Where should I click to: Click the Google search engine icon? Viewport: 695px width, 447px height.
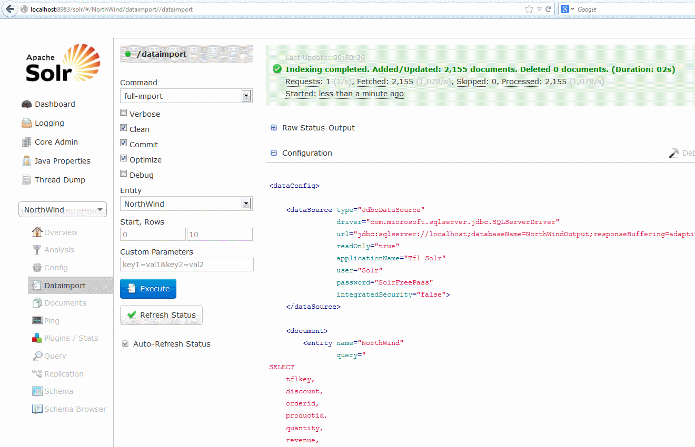(x=565, y=9)
